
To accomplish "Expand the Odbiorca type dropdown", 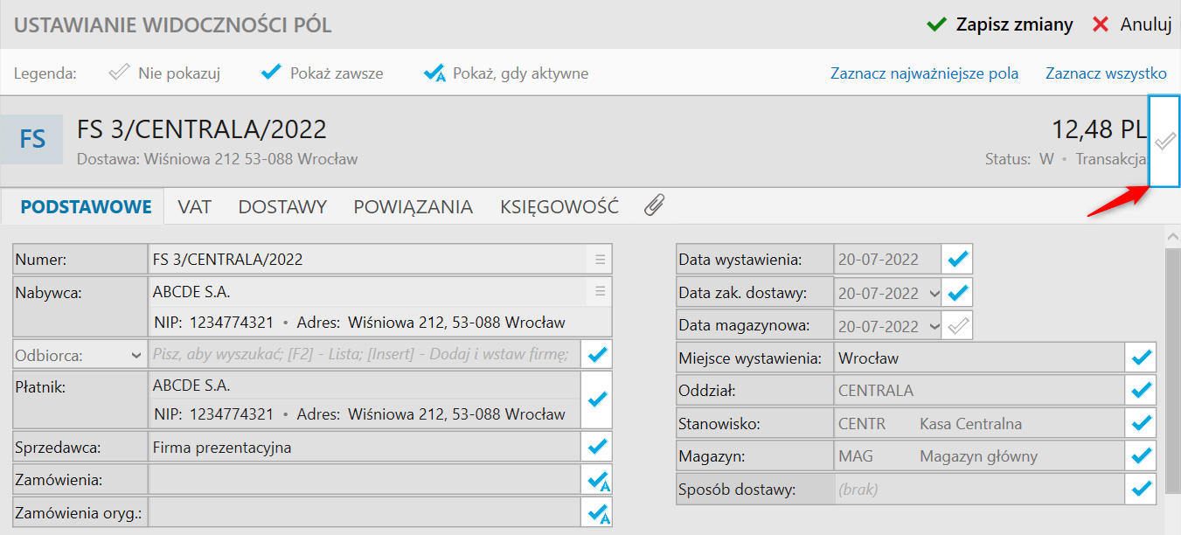I will tap(135, 356).
